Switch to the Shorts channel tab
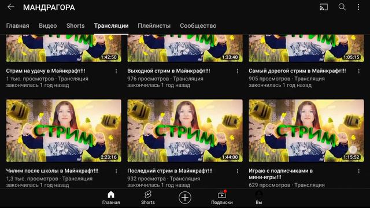The width and height of the screenshot is (370, 208). pos(76,25)
